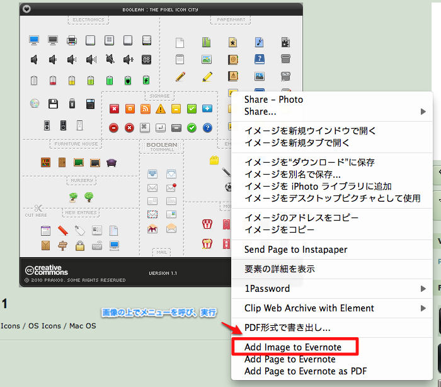Open the Mac OS breadcrumb link
Viewport: 441px width, 387px height.
tap(83, 326)
